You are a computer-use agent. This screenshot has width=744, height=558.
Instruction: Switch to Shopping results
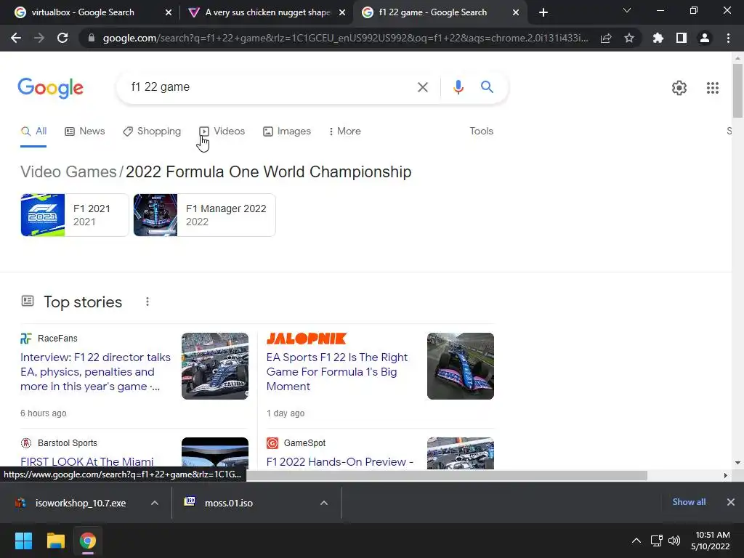click(x=152, y=131)
